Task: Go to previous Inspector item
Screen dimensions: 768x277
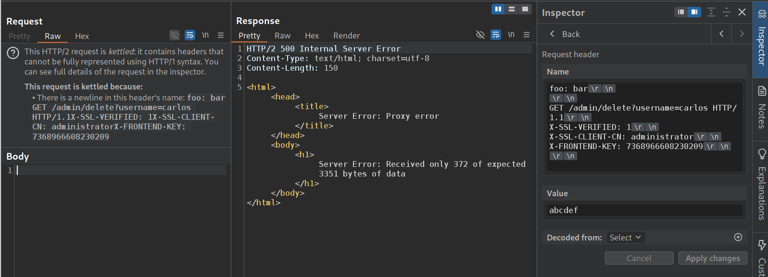Action: click(x=721, y=34)
